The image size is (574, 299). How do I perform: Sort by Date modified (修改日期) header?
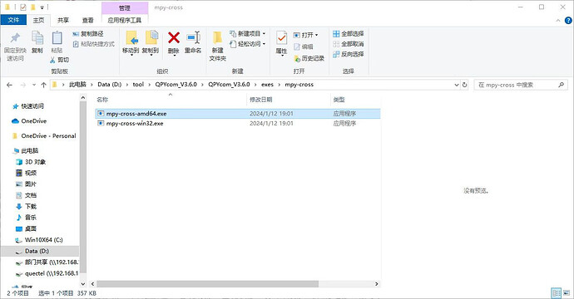pyautogui.click(x=260, y=100)
